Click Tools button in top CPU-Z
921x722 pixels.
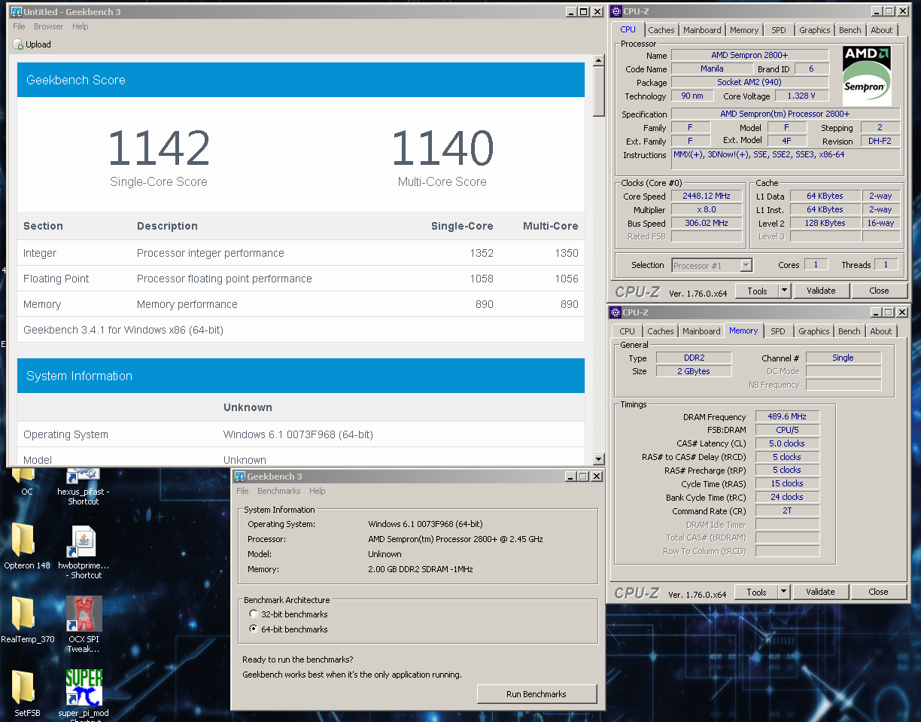point(757,291)
